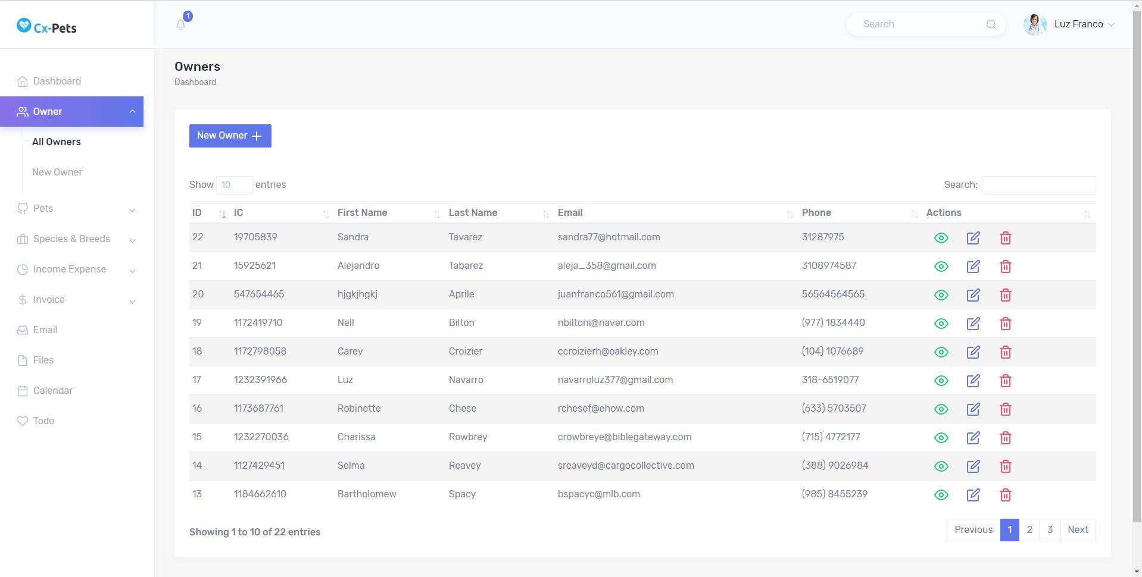Image resolution: width=1142 pixels, height=577 pixels.
Task: Expand the Species & Breeds menu
Action: click(x=76, y=239)
